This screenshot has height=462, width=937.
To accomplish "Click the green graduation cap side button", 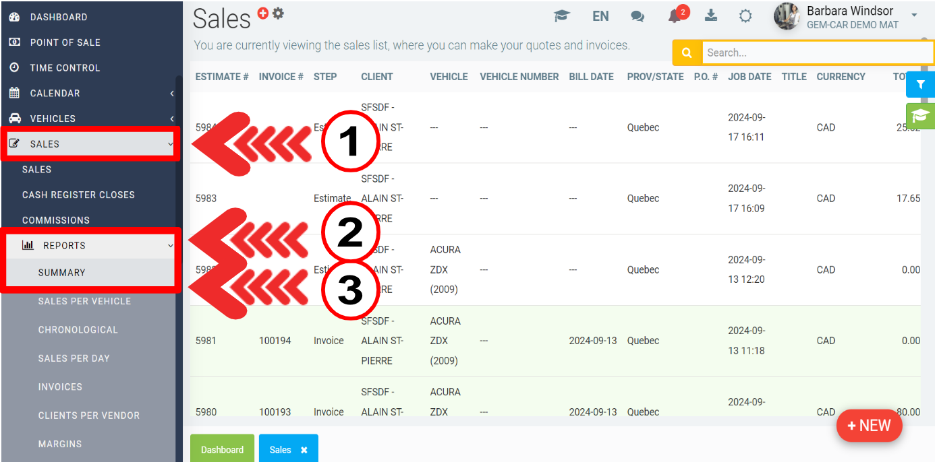I will click(920, 116).
